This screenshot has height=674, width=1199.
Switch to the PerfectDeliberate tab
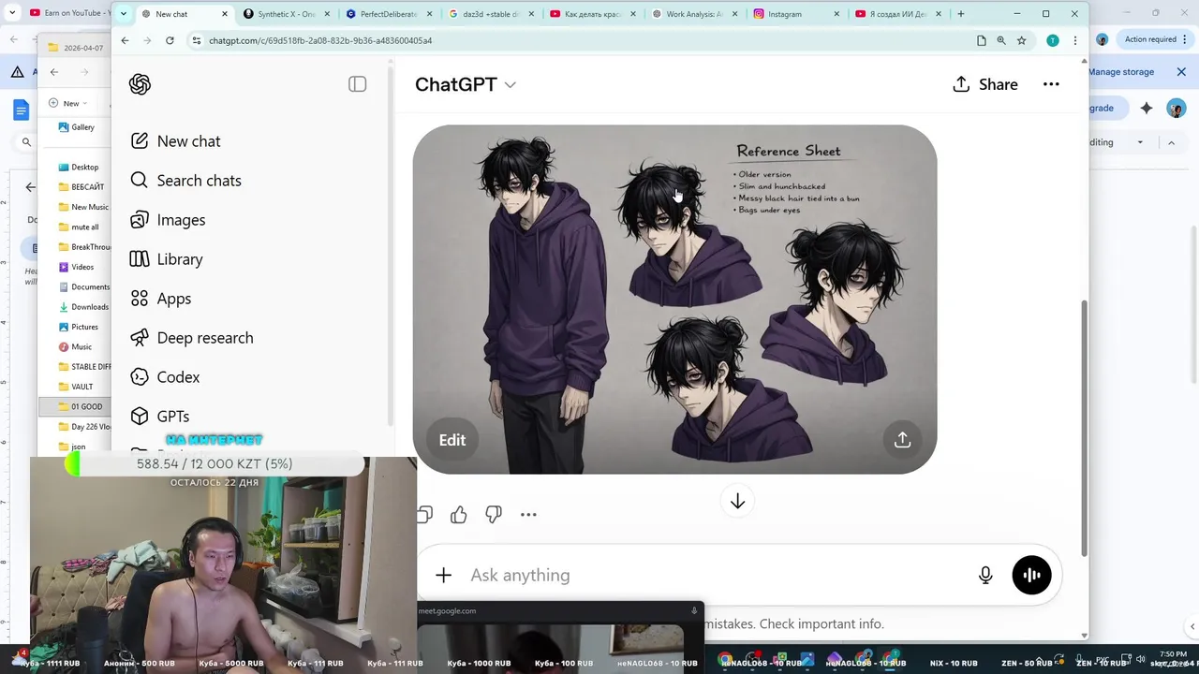[388, 14]
